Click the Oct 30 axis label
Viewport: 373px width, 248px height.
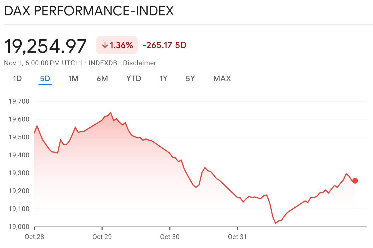tap(170, 237)
